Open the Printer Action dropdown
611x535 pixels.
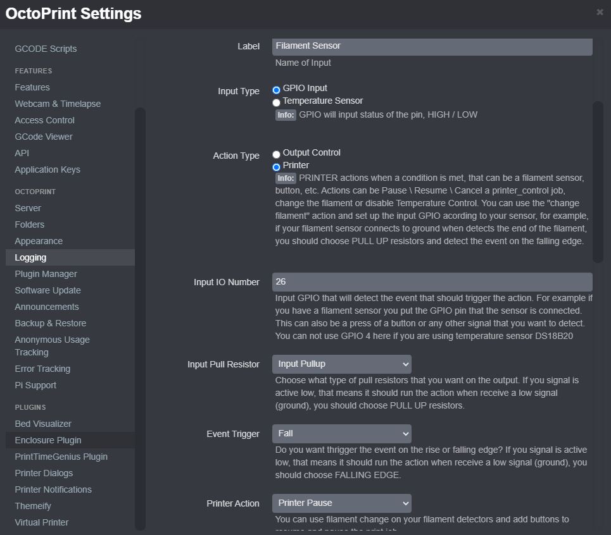click(342, 503)
